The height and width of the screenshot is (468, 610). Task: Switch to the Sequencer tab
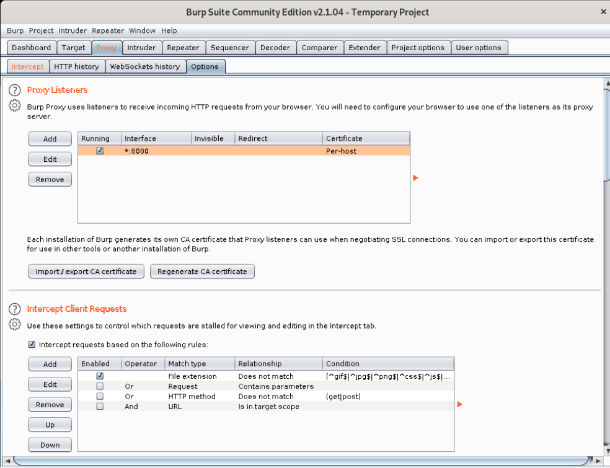230,48
